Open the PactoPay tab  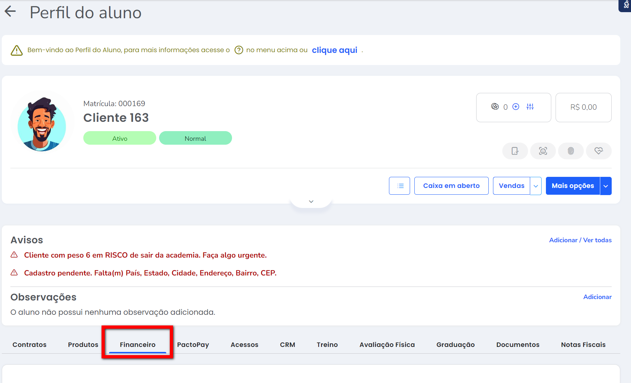pos(193,345)
